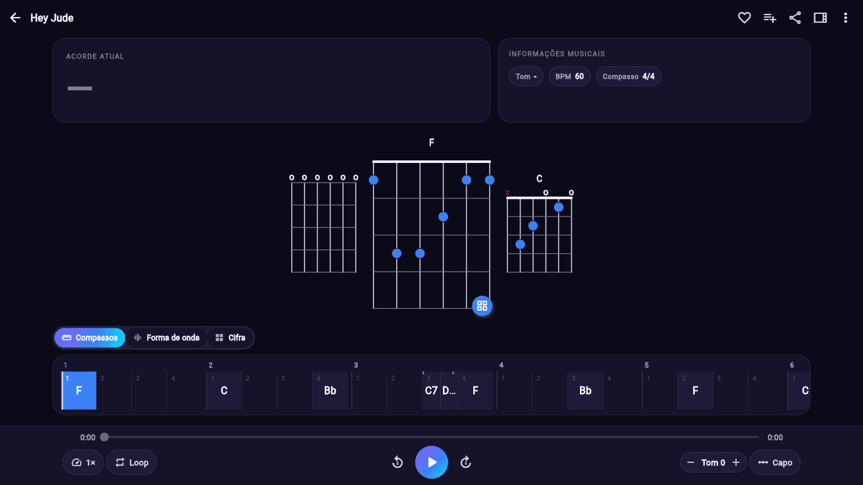Click the Tom chip in musical info
The width and height of the screenshot is (863, 485).
click(526, 76)
